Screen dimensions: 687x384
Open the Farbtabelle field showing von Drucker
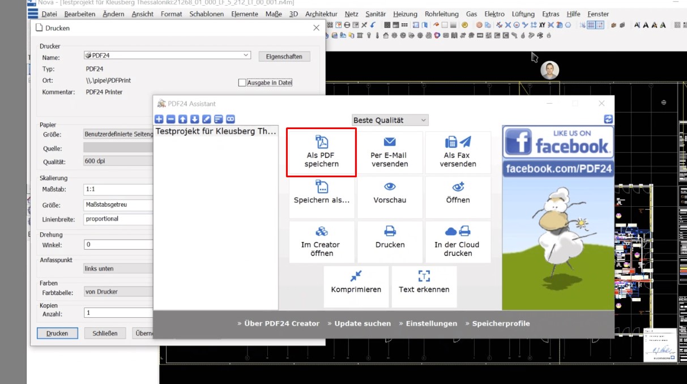[x=118, y=292]
